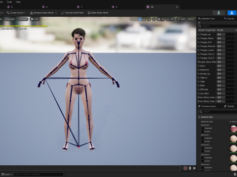The image size is (237, 177).
Task: Close the asset tab 10
Action: tap(177, 7)
